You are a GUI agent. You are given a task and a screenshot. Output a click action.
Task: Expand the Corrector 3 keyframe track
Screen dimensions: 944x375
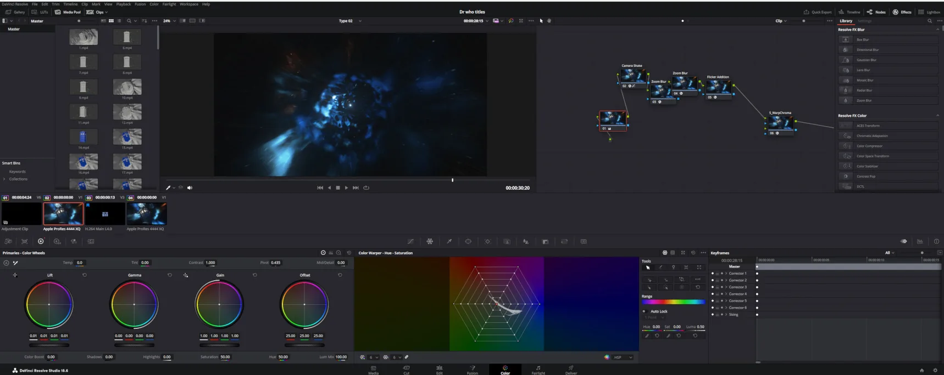pos(726,287)
